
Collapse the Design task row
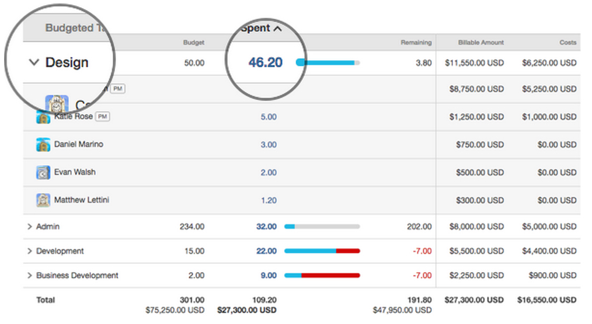[x=34, y=62]
